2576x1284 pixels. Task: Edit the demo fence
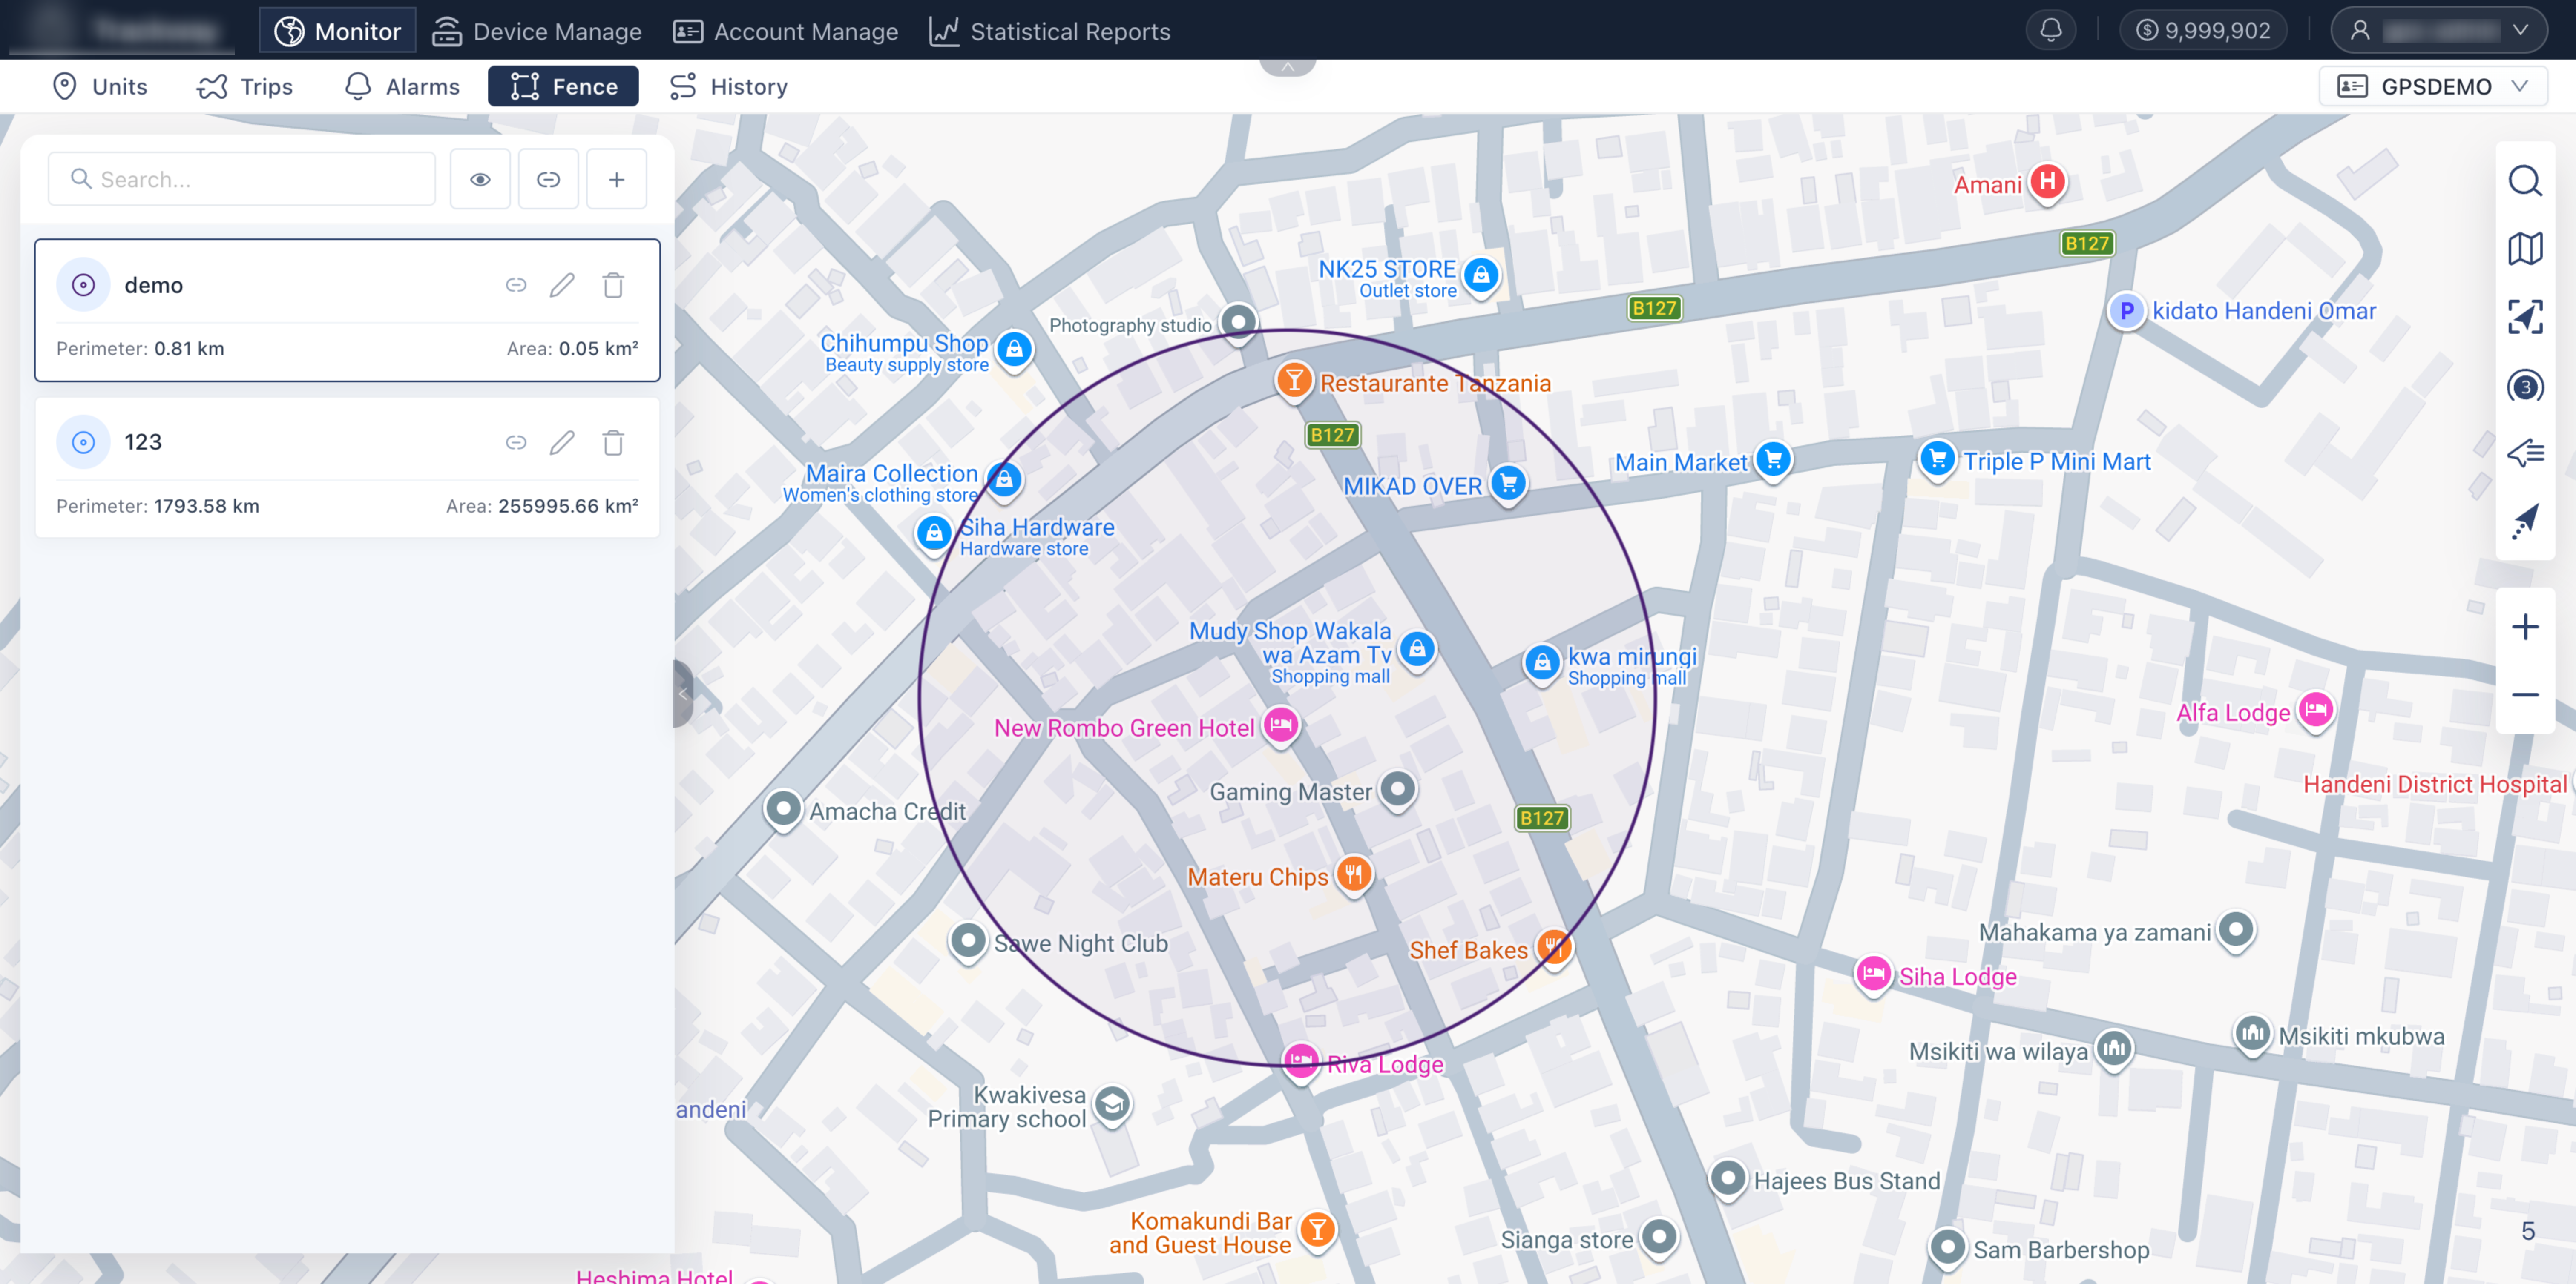[x=562, y=285]
